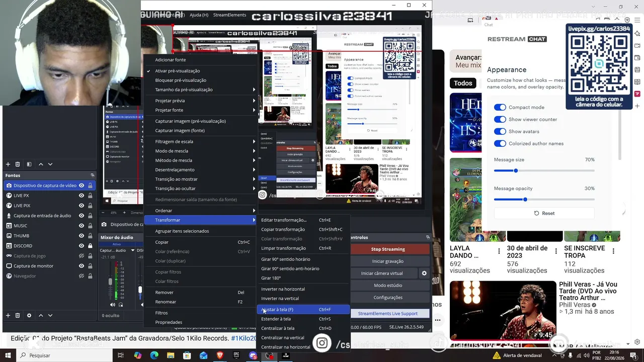This screenshot has width=644, height=362.
Task: Choose Centralizar à tela
Action: pos(303,328)
